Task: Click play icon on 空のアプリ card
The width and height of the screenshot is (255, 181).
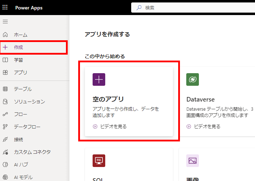Action: pos(95,126)
